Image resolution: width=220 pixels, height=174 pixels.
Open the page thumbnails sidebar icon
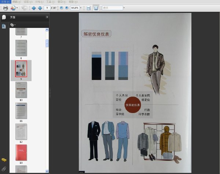(x=4, y=26)
